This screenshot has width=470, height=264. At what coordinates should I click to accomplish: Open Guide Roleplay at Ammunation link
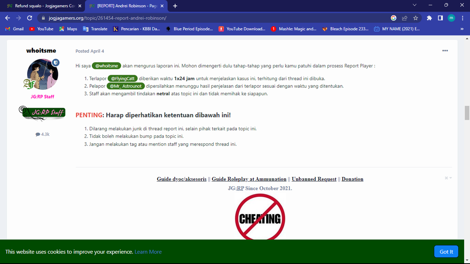[x=249, y=179]
